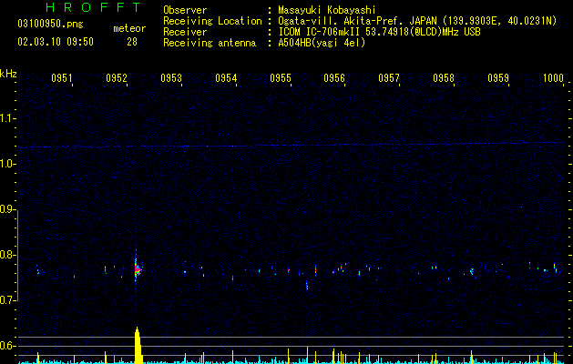The height and width of the screenshot is (364, 573).
Task: Click the 0955 time marker
Action: 281,77
